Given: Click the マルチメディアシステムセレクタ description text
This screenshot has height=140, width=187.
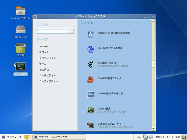Looking at the screenshot, I should tap(115, 127).
